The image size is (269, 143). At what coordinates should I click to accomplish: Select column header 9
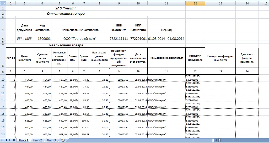coord(119,3)
